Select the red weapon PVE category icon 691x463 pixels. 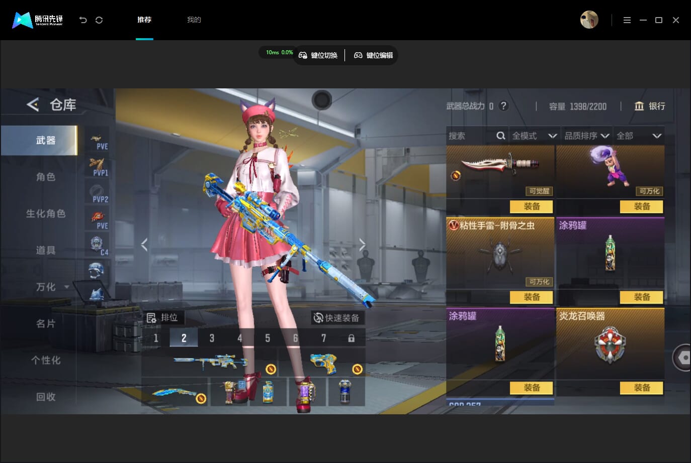[97, 220]
